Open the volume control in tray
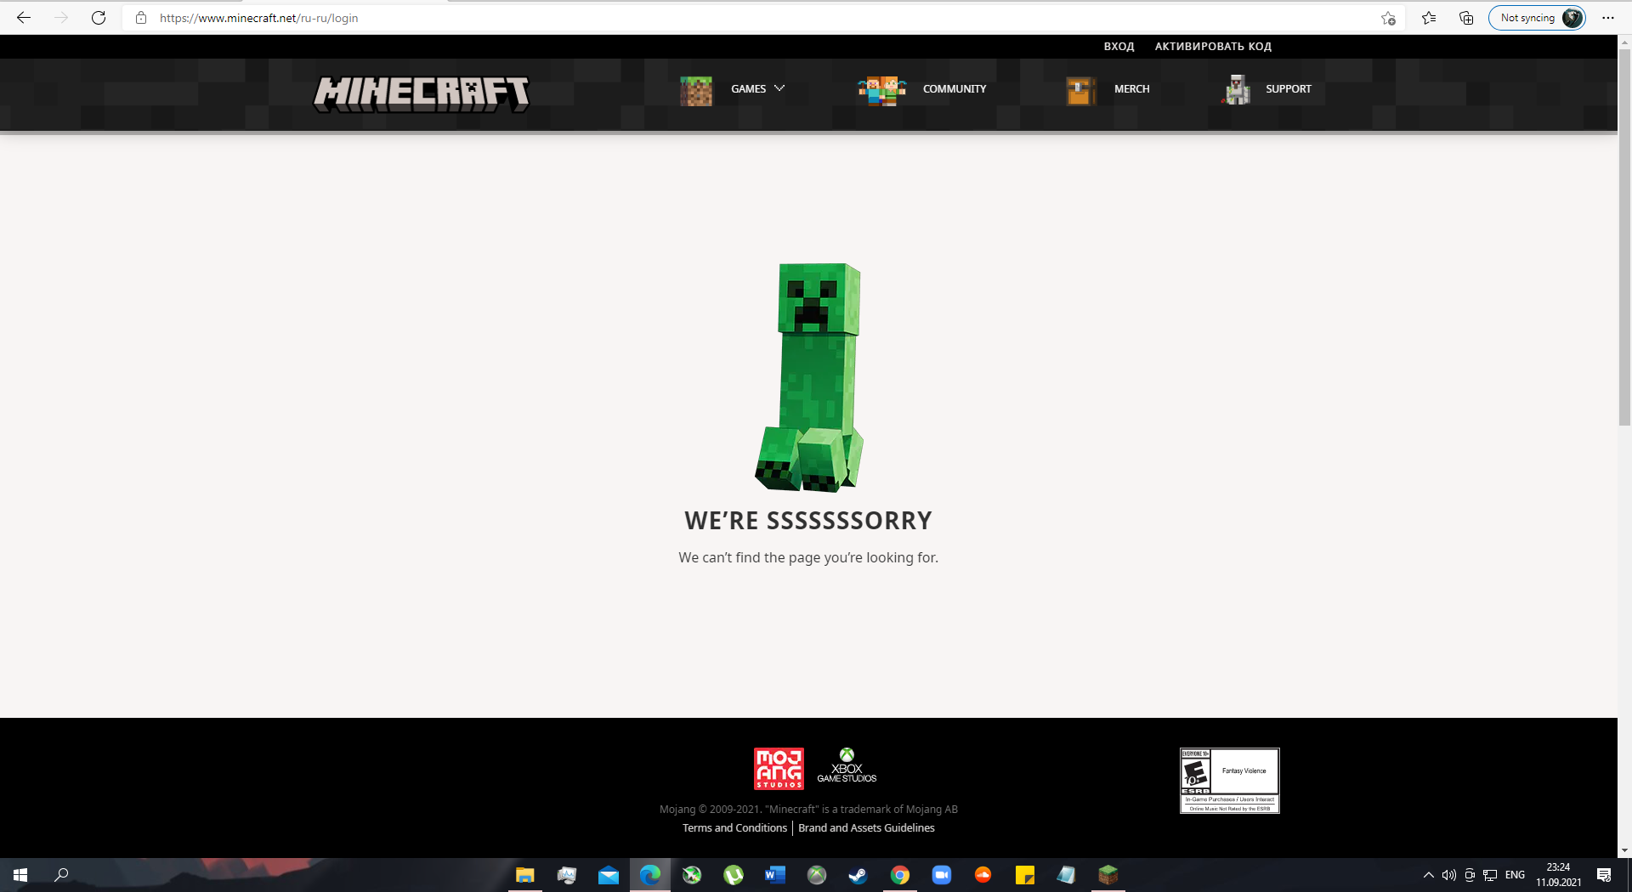This screenshot has height=892, width=1632. click(x=1449, y=875)
